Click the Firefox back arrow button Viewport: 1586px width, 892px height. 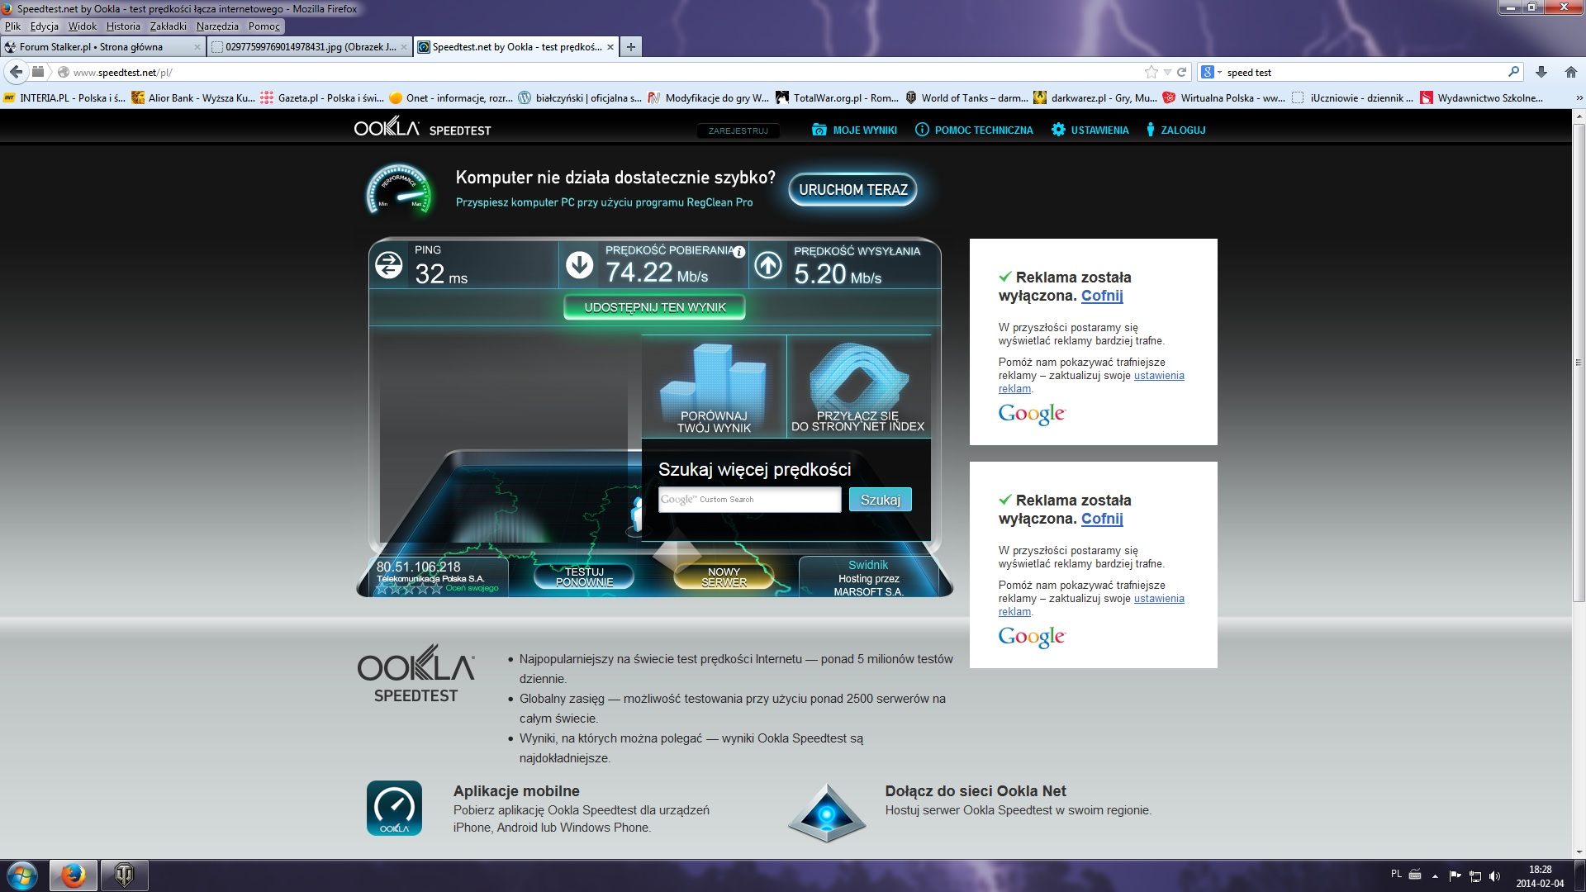17,72
